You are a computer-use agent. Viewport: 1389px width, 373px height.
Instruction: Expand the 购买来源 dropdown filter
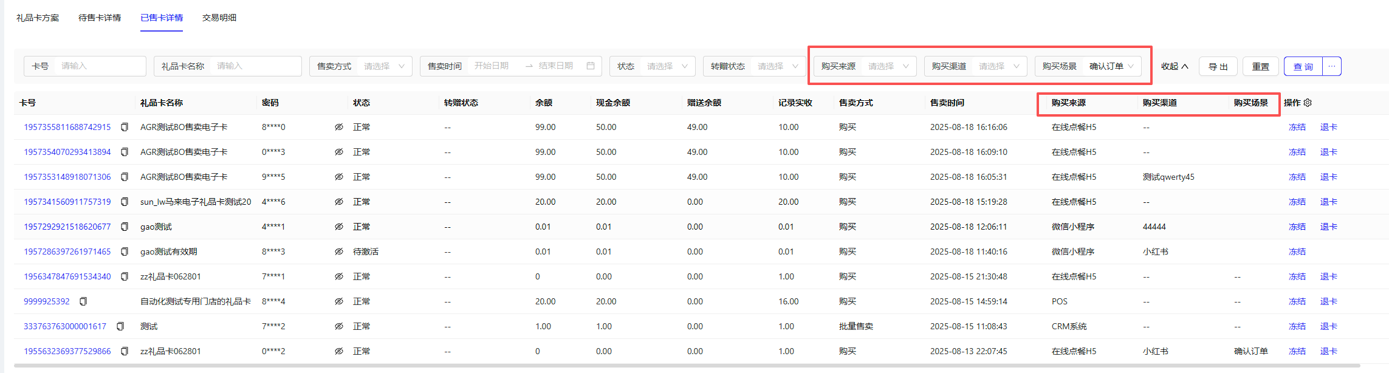tap(865, 66)
